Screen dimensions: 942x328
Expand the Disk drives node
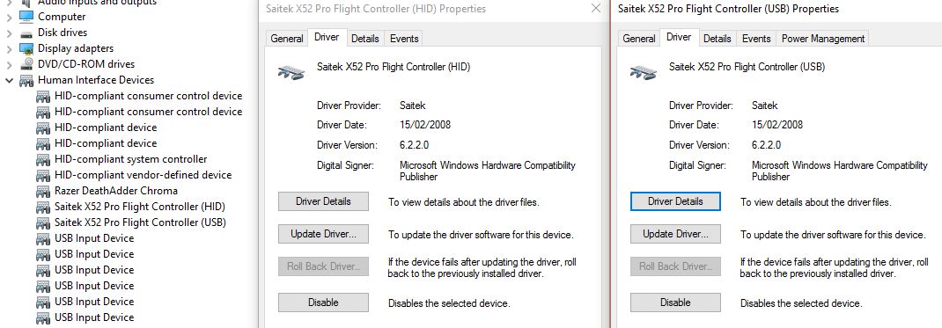(9, 33)
